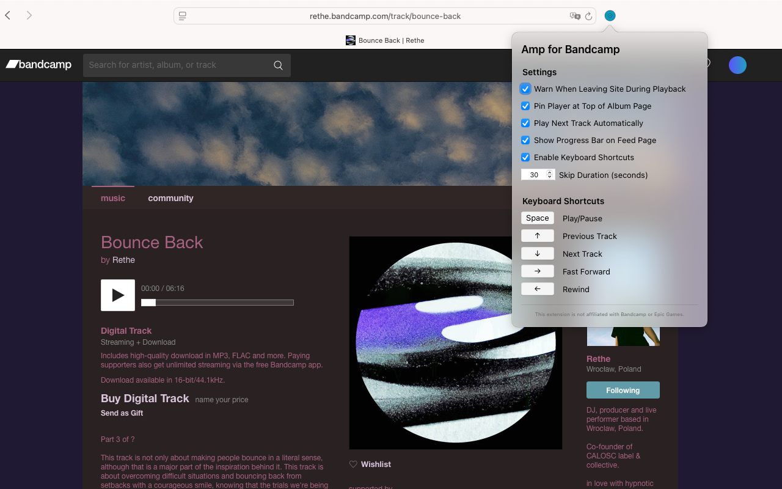Increase Skip Duration using the stepper arrow
Viewport: 782px width, 489px height.
point(550,172)
